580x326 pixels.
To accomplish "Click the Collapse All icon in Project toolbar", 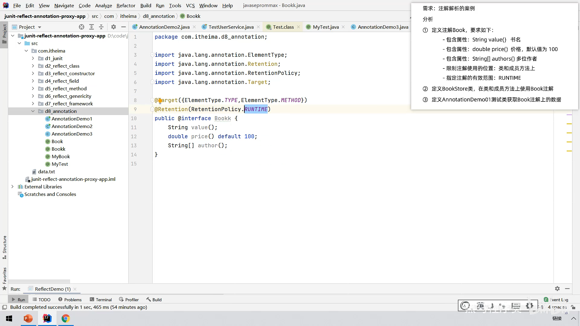I will point(101,27).
